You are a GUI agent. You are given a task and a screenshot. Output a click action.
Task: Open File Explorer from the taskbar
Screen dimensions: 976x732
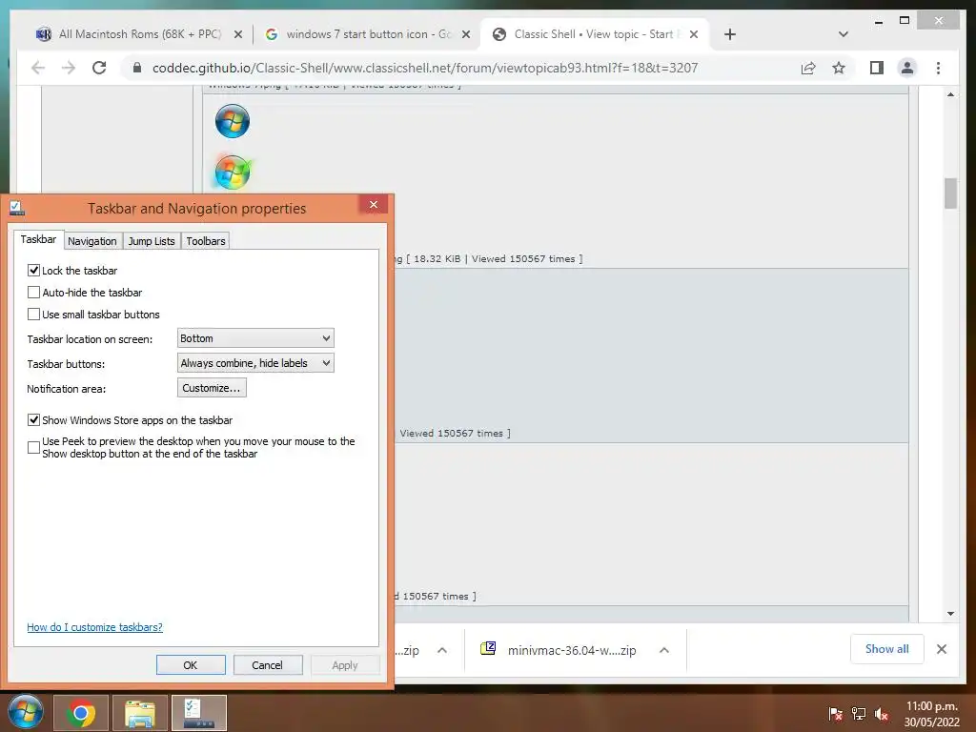pyautogui.click(x=140, y=713)
